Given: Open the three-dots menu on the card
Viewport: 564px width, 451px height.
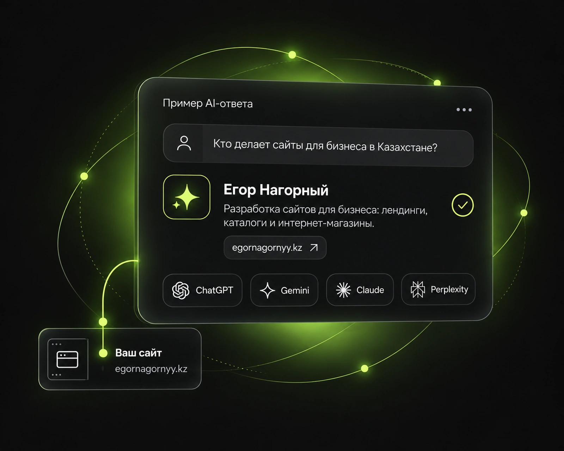Looking at the screenshot, I should [x=464, y=110].
